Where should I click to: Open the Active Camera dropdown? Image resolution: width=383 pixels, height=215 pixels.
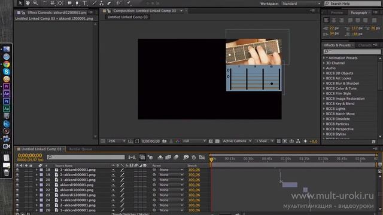tap(237, 141)
